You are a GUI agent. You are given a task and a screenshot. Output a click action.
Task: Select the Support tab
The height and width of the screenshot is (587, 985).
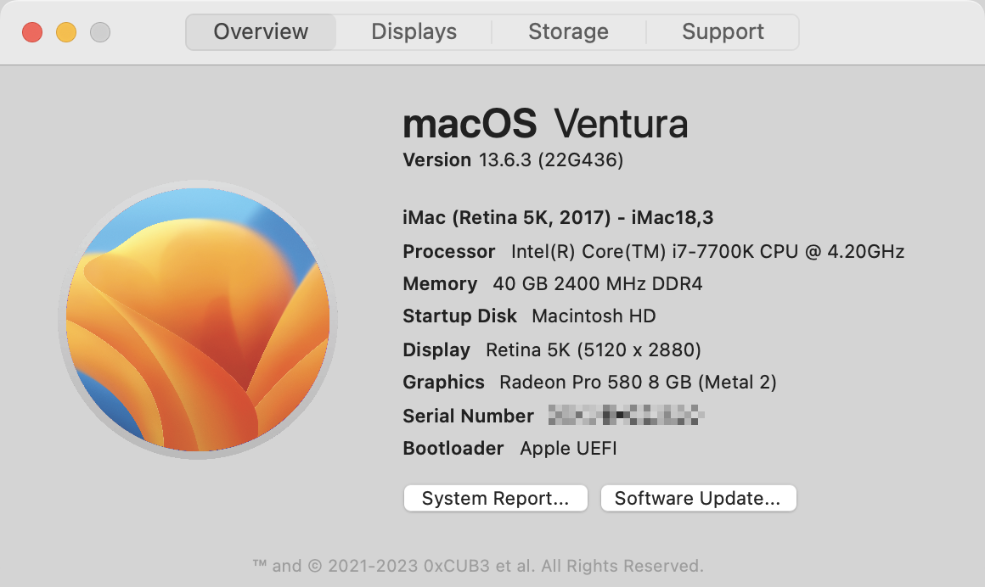pyautogui.click(x=723, y=32)
